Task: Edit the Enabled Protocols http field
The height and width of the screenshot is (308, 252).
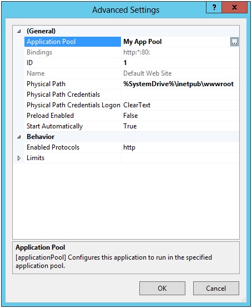Action: [x=180, y=147]
